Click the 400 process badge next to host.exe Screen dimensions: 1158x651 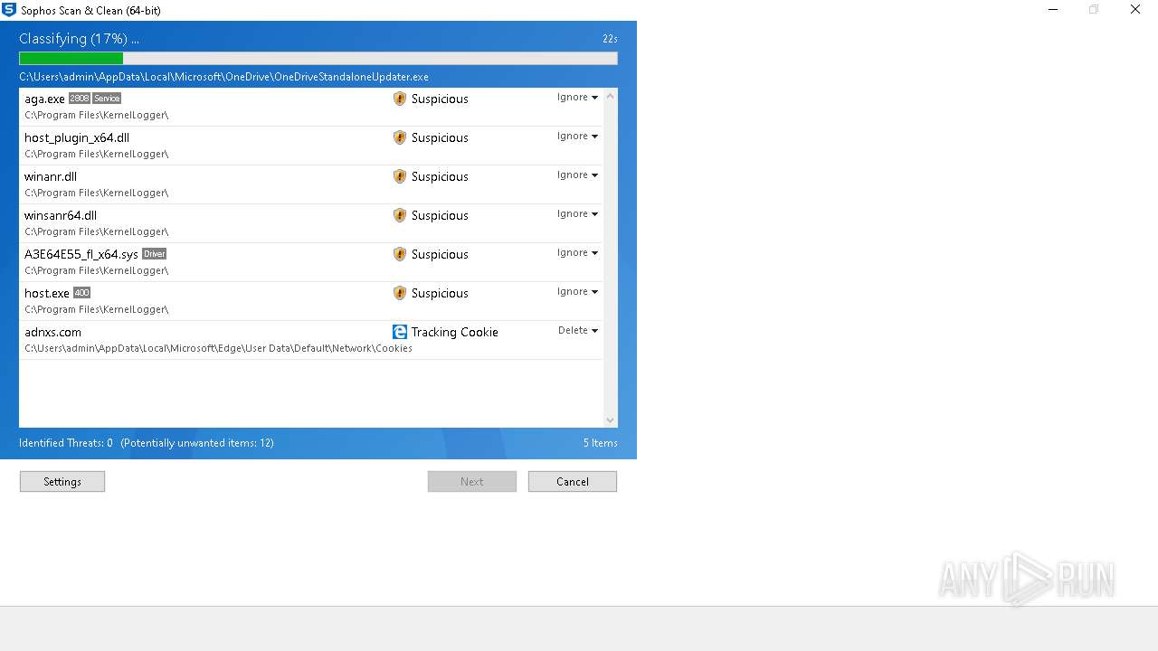coord(81,293)
